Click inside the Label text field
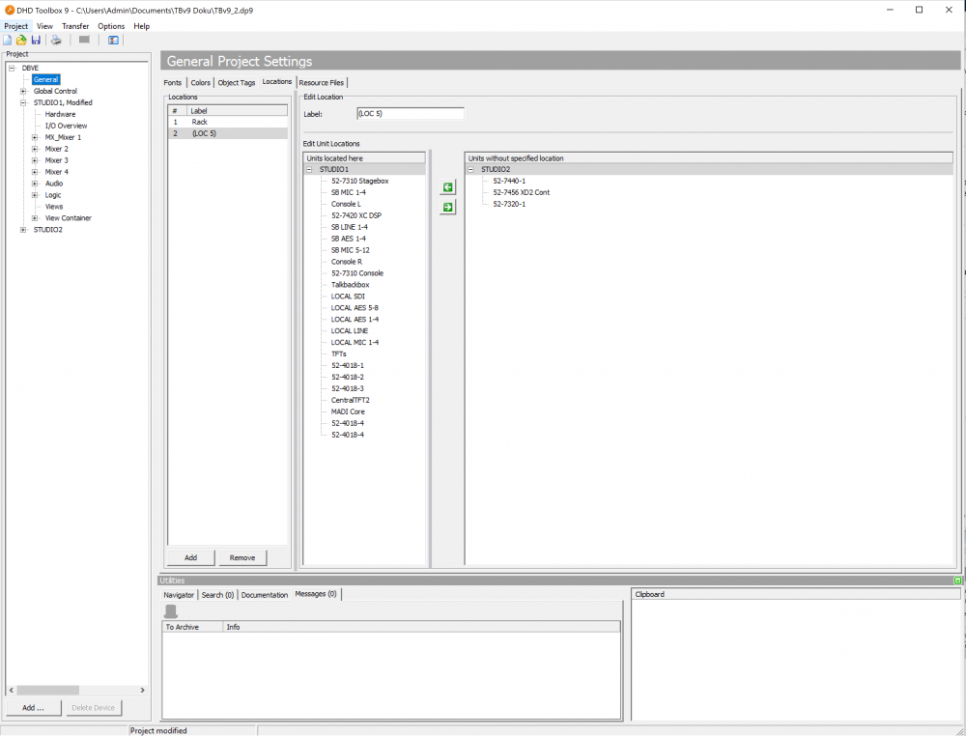Viewport: 966px width, 736px height. click(410, 113)
